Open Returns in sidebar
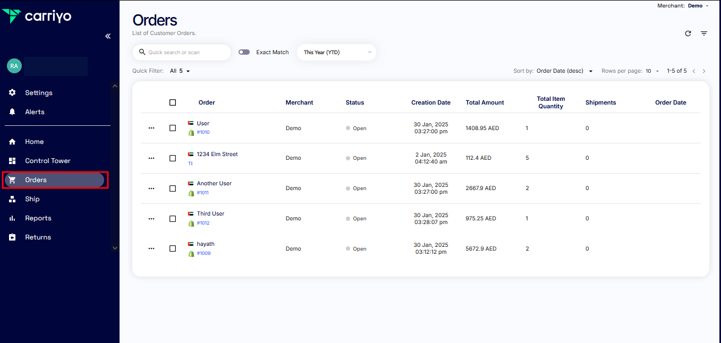 [x=38, y=237]
